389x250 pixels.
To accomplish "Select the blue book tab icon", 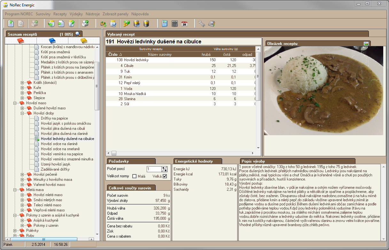I will 52,40.
